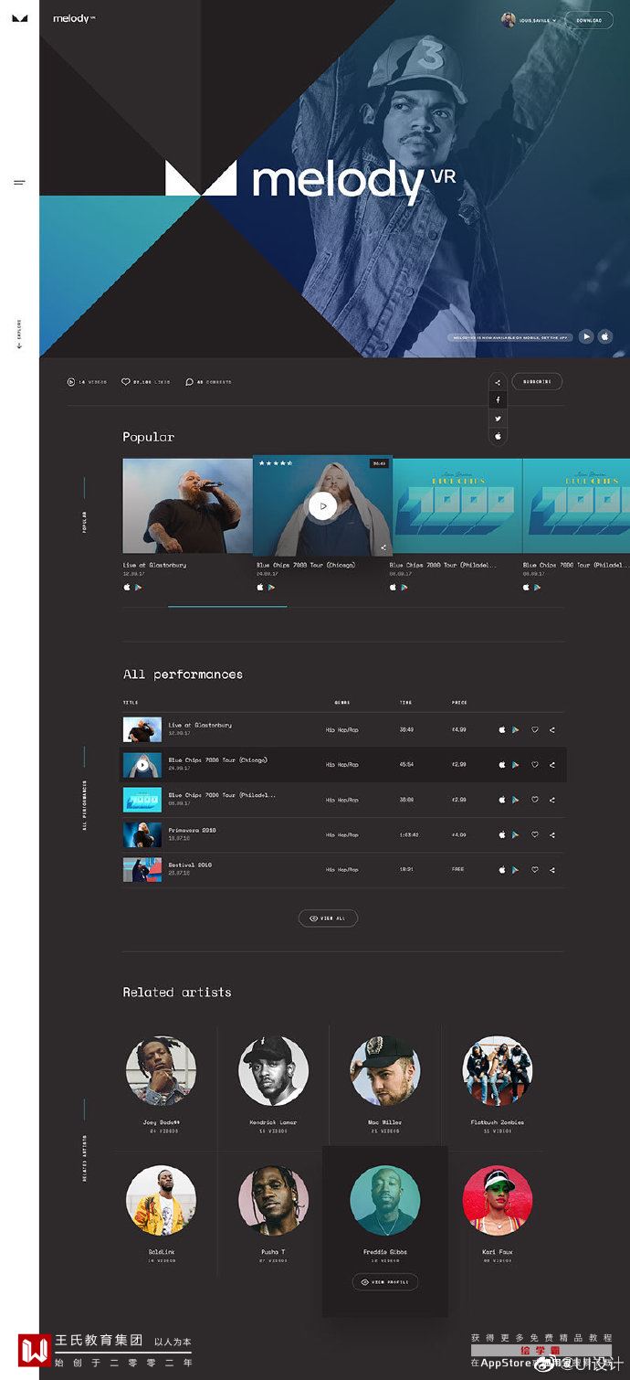
Task: Click the melody VR wordmark in header
Action: pyautogui.click(x=74, y=18)
